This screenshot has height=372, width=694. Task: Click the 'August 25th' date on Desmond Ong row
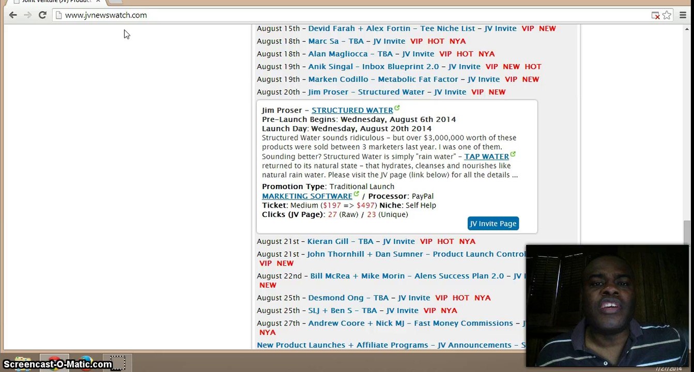tap(278, 298)
